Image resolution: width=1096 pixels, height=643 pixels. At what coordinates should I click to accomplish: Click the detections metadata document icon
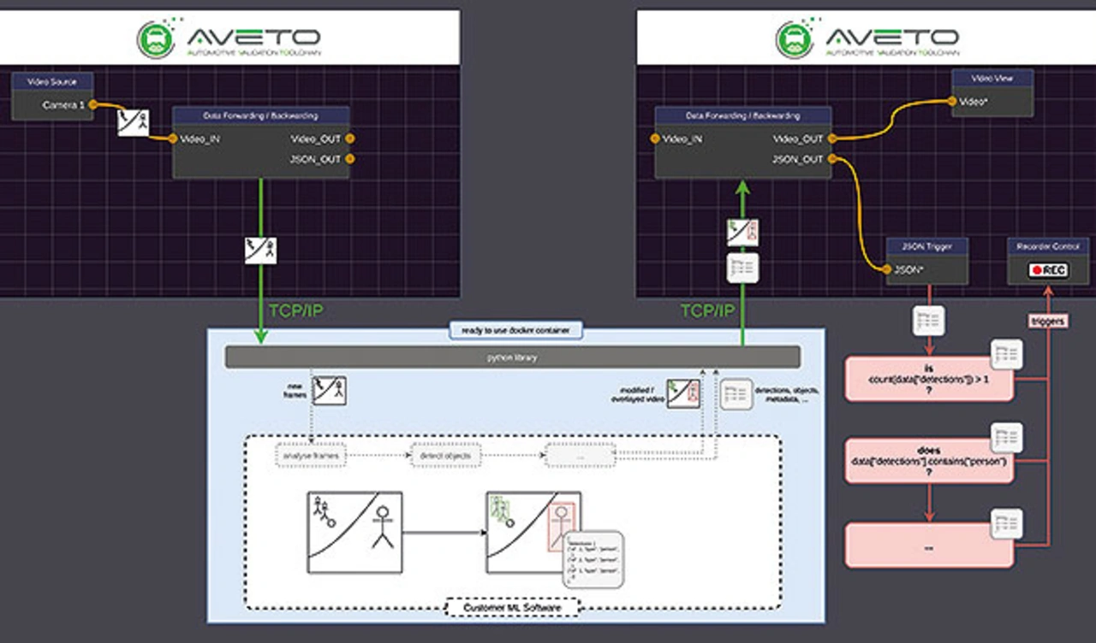pos(736,394)
